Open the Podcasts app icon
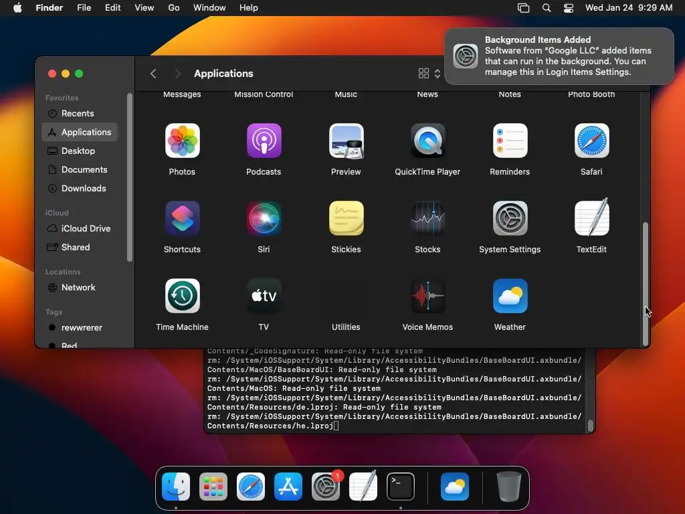Viewport: 685px width, 514px height. 264,141
